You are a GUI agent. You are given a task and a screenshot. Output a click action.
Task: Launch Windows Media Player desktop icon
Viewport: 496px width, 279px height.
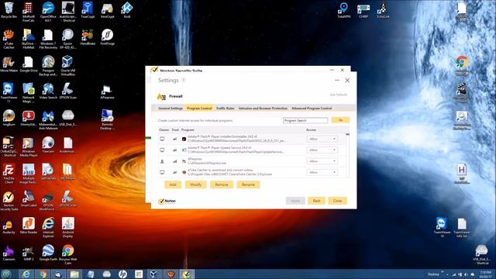coord(29,146)
